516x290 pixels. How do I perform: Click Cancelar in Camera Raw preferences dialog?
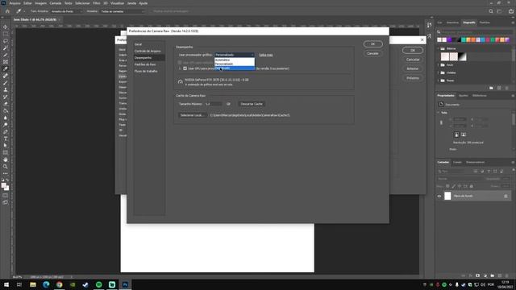pyautogui.click(x=372, y=53)
